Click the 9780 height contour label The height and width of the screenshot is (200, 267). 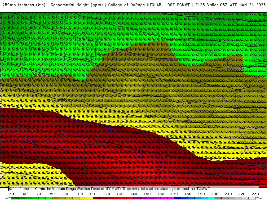pyautogui.click(x=187, y=103)
